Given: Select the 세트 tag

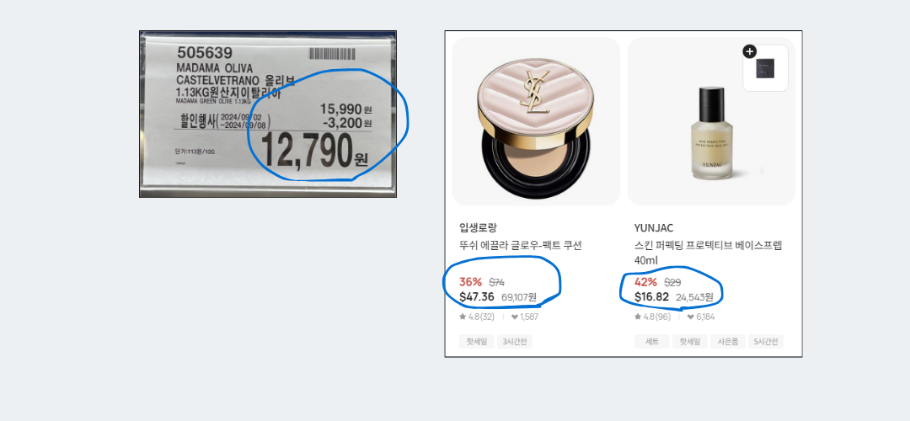Looking at the screenshot, I should 651,342.
